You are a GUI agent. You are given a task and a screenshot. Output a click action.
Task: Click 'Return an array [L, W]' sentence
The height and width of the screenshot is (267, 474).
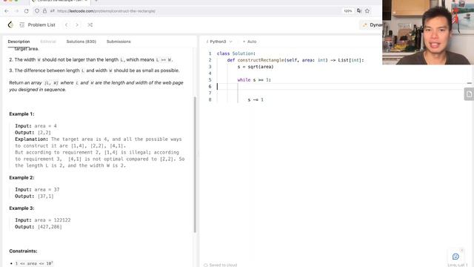pos(96,86)
